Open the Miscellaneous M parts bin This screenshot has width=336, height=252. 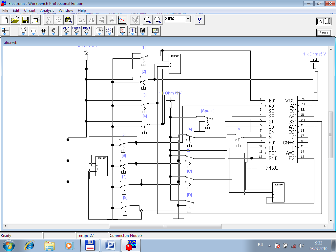click(143, 31)
